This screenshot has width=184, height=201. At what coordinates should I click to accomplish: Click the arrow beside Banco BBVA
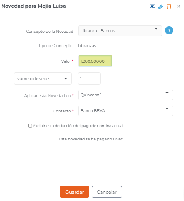(x=167, y=108)
